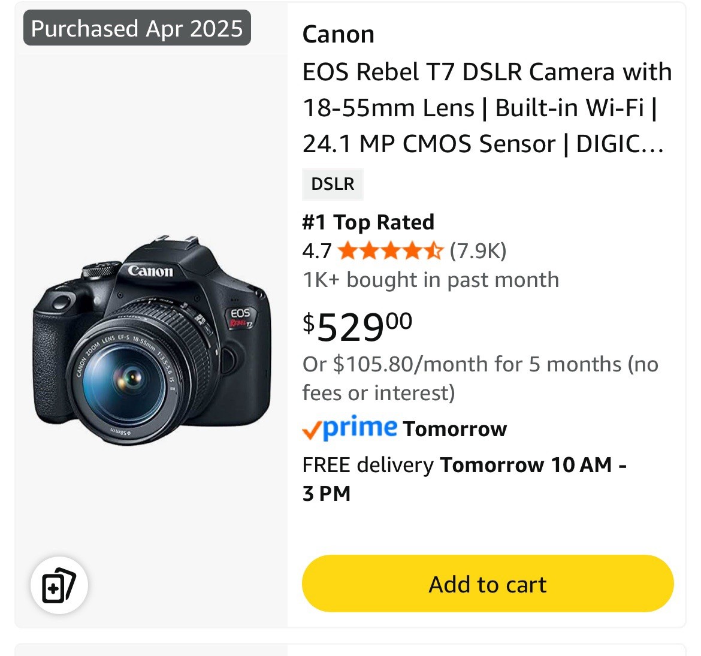Click the half-filled fifth rating star
Screen dimensions: 701x656
(x=434, y=250)
